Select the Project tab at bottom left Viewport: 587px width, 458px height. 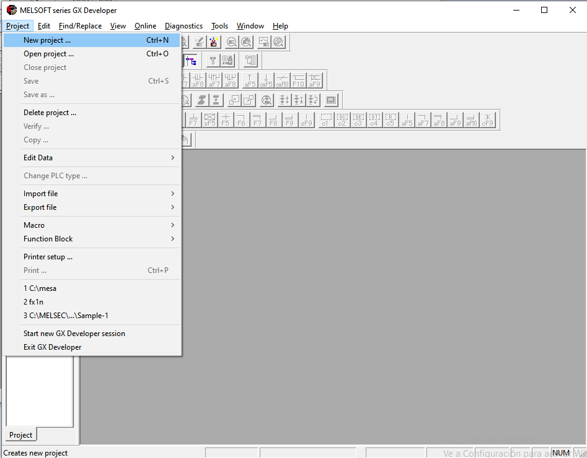point(20,435)
